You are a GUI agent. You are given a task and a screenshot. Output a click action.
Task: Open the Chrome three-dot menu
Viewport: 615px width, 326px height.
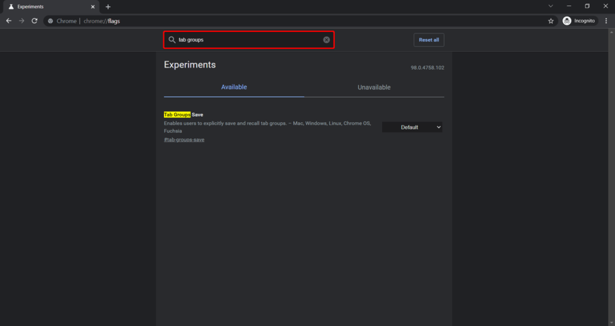(x=606, y=20)
